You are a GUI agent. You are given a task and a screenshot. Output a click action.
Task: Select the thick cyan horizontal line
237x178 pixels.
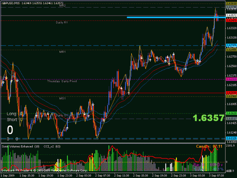176,17
